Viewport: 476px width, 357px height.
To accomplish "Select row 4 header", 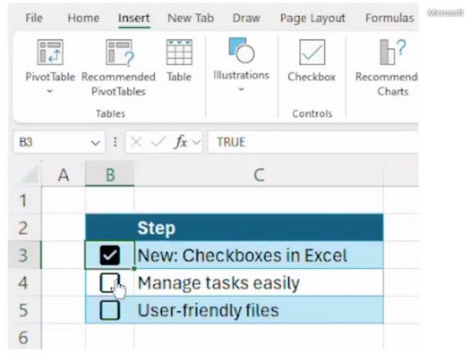I will (x=24, y=282).
